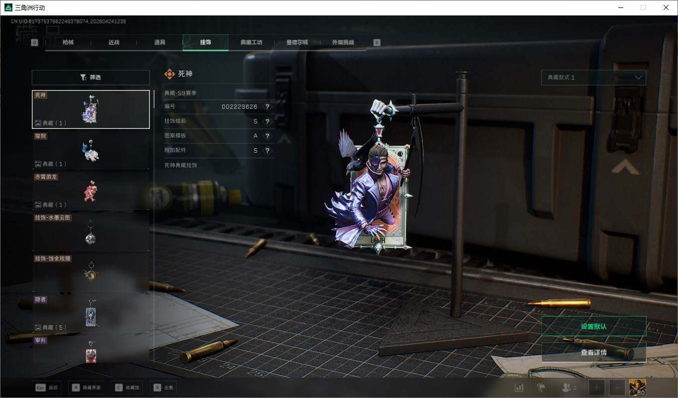Select the 赤霄游龙 charm thumbnail

91,192
